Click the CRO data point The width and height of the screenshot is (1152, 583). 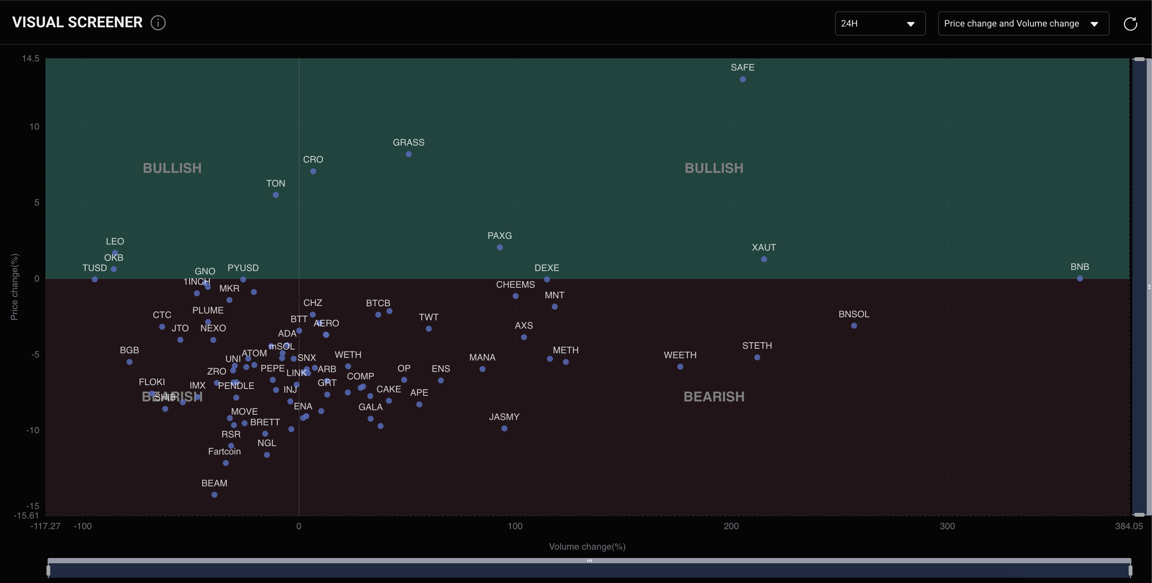point(313,171)
